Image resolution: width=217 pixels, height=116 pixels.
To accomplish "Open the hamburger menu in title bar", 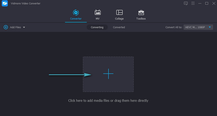I will 193,3.
